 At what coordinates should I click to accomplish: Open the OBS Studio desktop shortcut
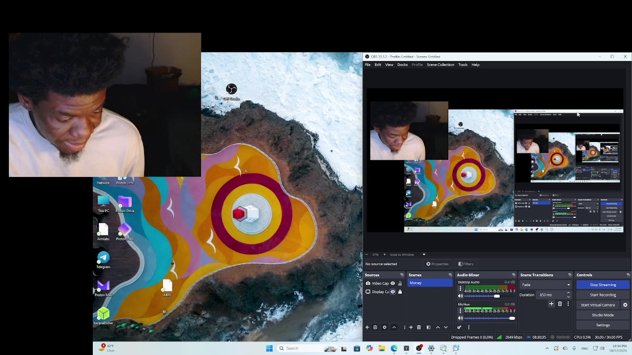click(x=231, y=92)
